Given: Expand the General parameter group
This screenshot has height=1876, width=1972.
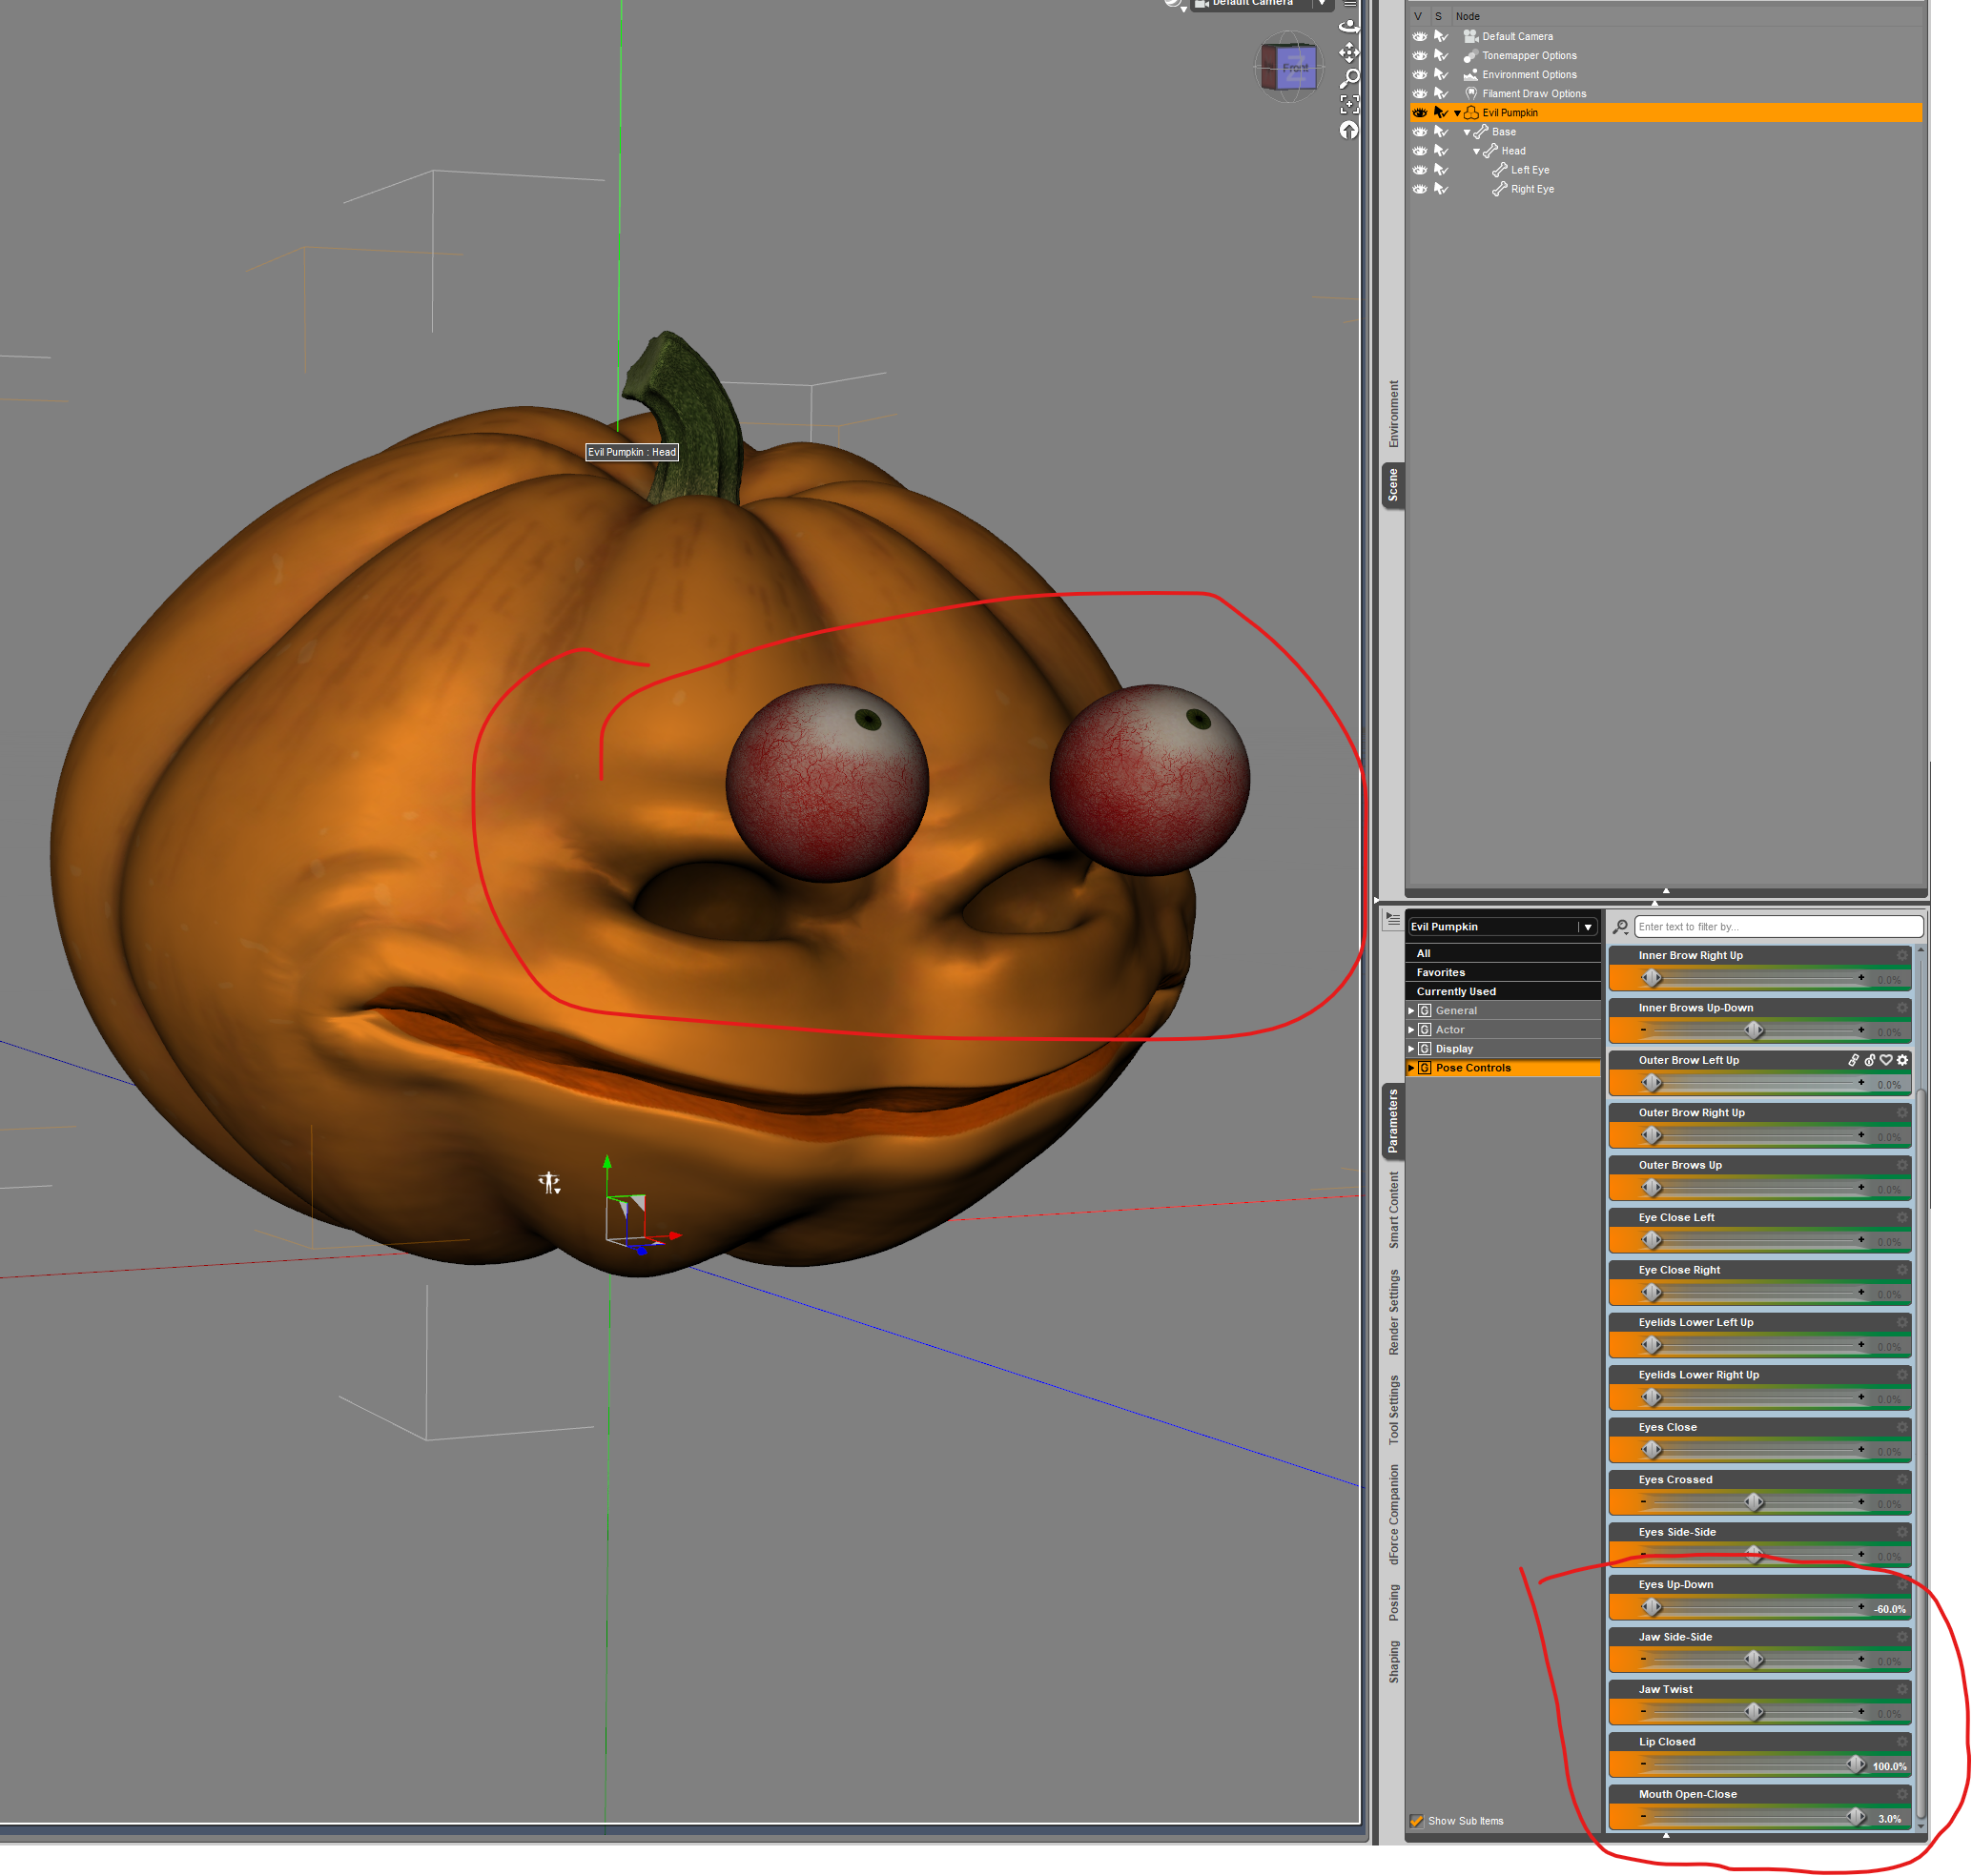Looking at the screenshot, I should click(1411, 1011).
